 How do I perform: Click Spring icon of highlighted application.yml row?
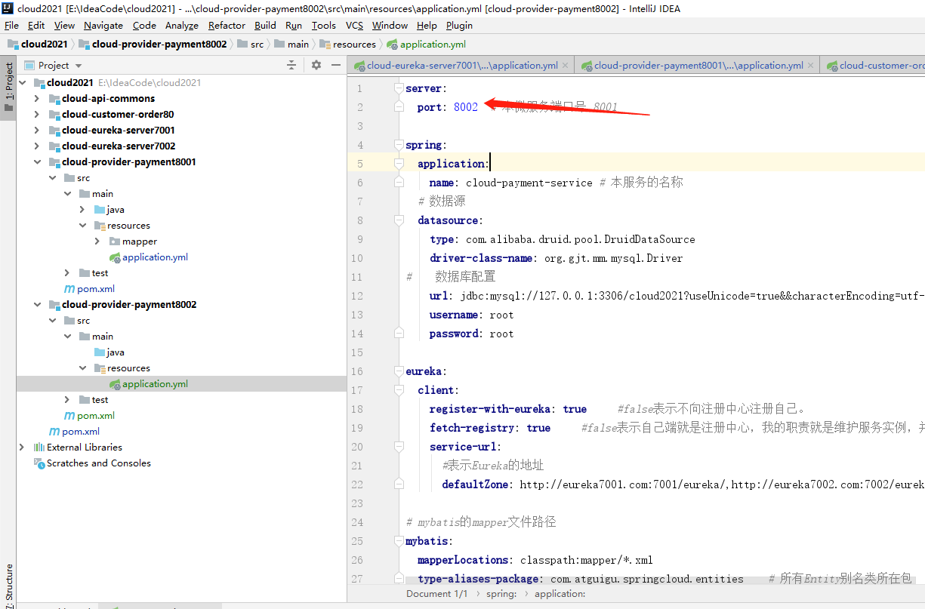click(x=115, y=384)
